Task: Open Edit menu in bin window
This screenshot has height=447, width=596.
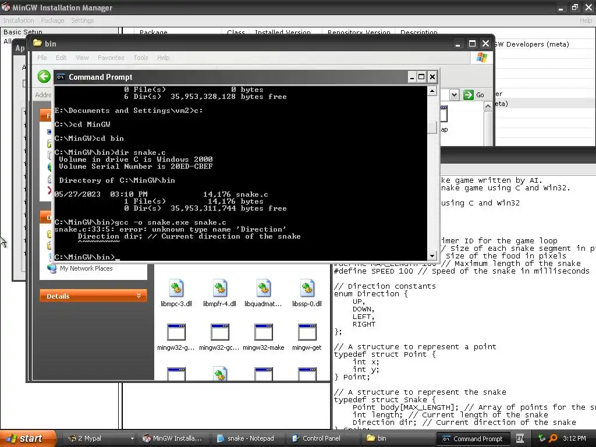Action: pos(61,58)
